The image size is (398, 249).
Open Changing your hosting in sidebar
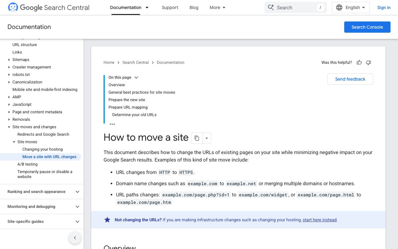(43, 149)
